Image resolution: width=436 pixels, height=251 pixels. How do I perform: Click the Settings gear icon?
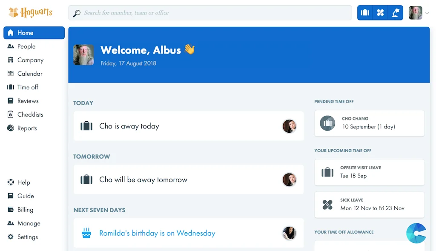[x=11, y=237]
